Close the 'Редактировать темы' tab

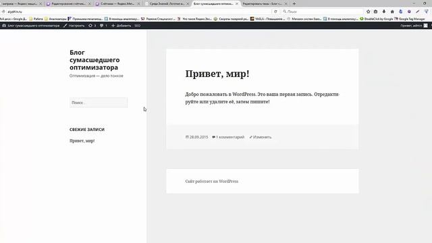click(x=286, y=4)
